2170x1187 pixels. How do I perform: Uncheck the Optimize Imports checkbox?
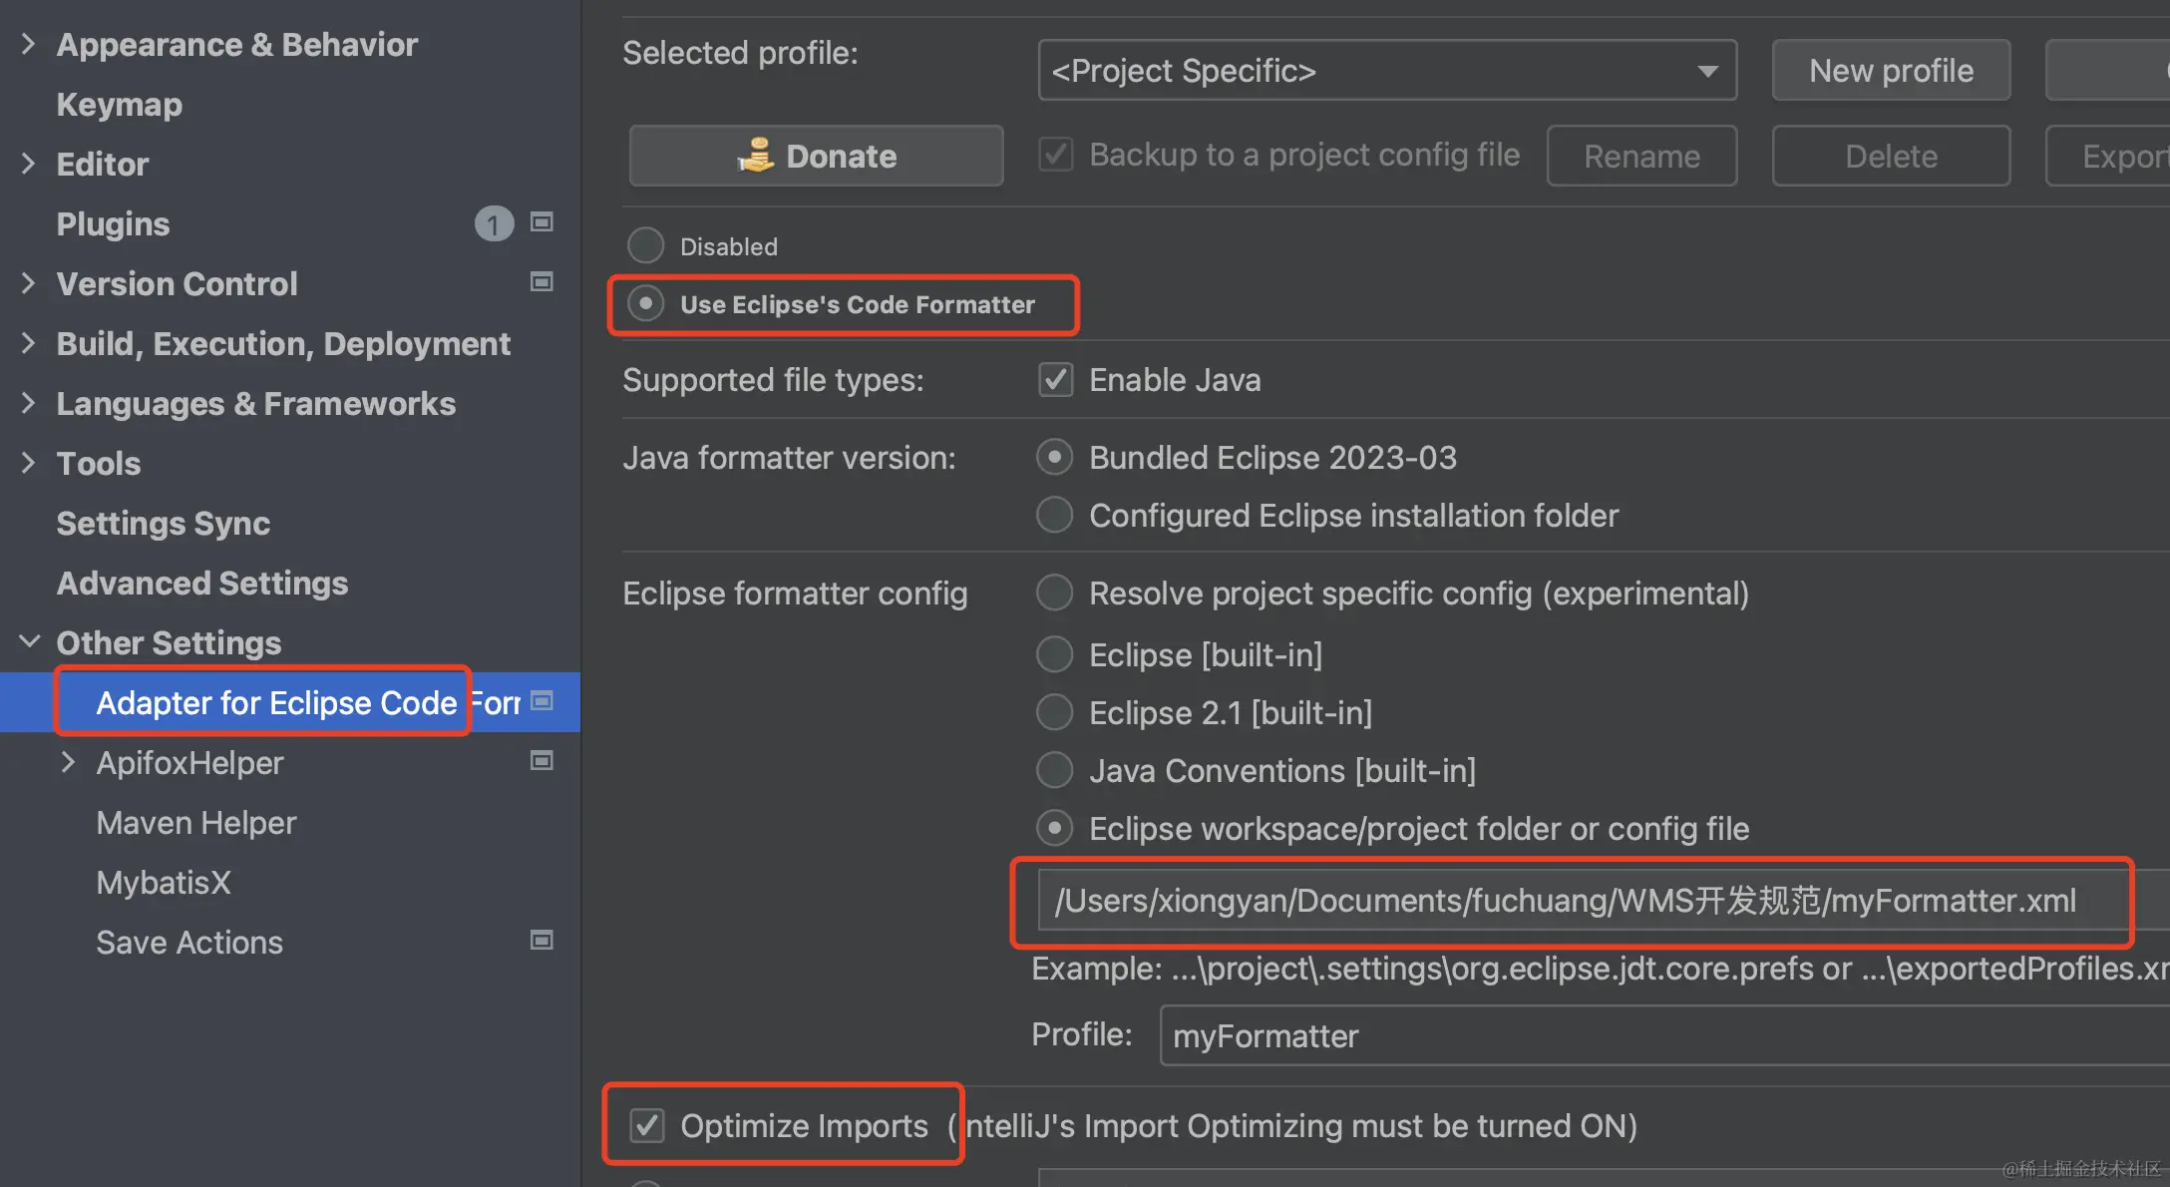(647, 1126)
